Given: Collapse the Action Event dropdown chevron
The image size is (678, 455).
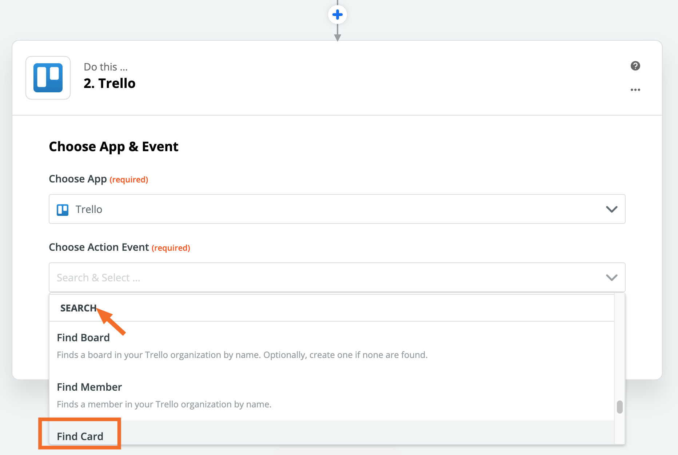Looking at the screenshot, I should (611, 278).
